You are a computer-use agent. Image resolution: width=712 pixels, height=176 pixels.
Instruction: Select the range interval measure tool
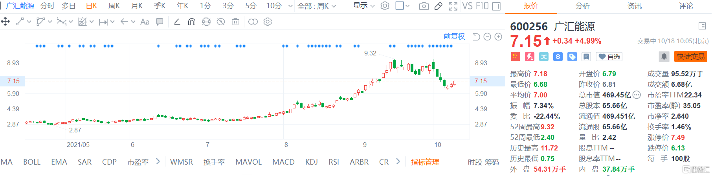(x=103, y=22)
